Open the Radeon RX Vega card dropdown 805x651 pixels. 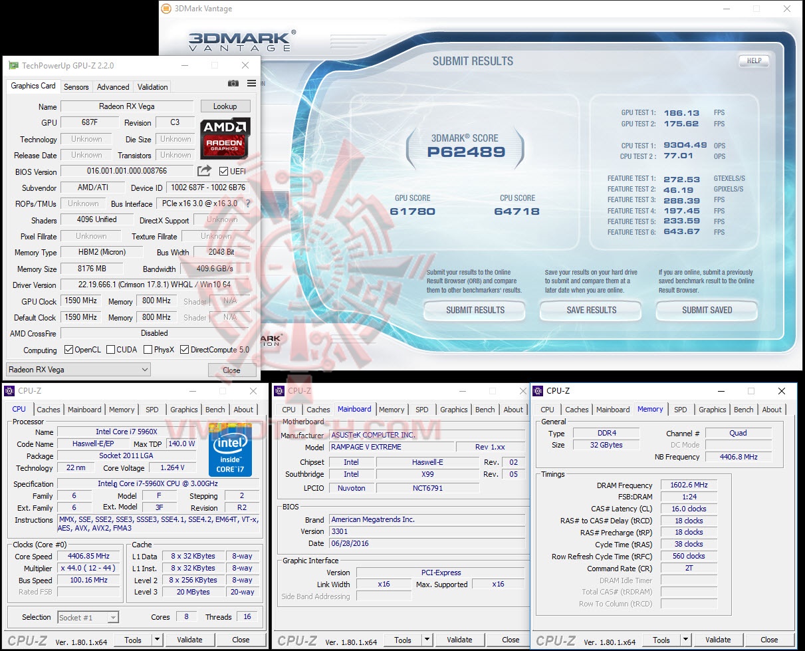coord(78,370)
